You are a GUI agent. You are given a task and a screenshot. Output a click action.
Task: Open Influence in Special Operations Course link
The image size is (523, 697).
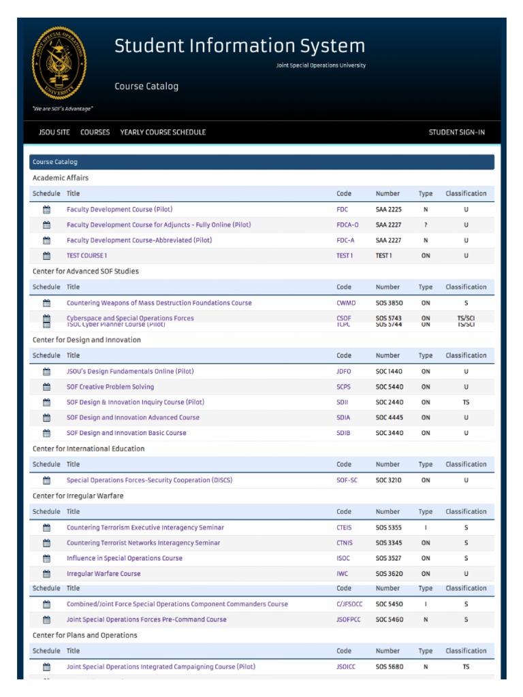coord(125,558)
